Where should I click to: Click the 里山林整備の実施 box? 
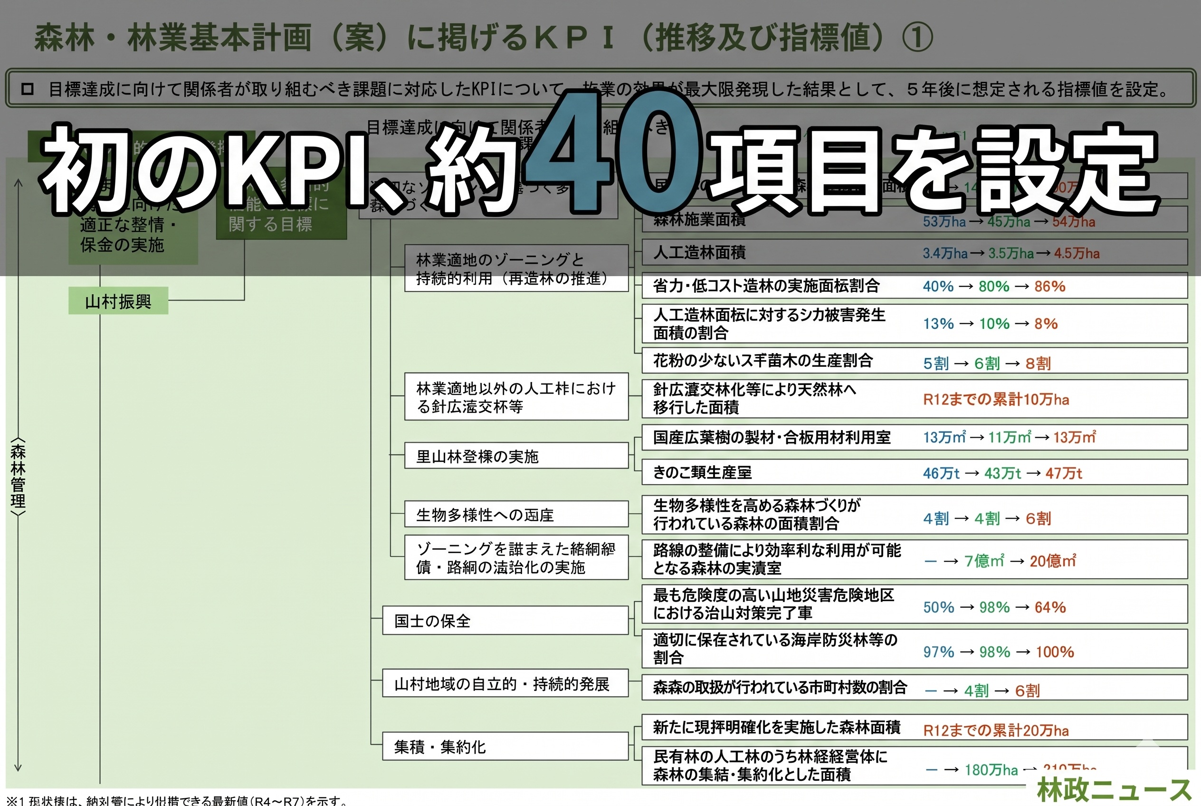tap(516, 456)
